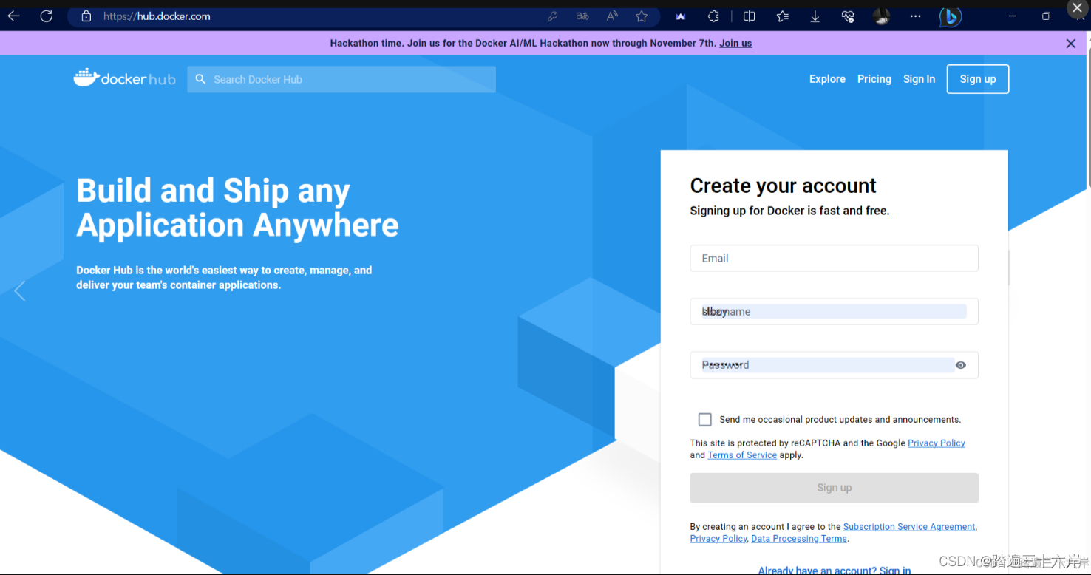Start Read aloud for the page
The height and width of the screenshot is (575, 1091).
click(x=611, y=16)
